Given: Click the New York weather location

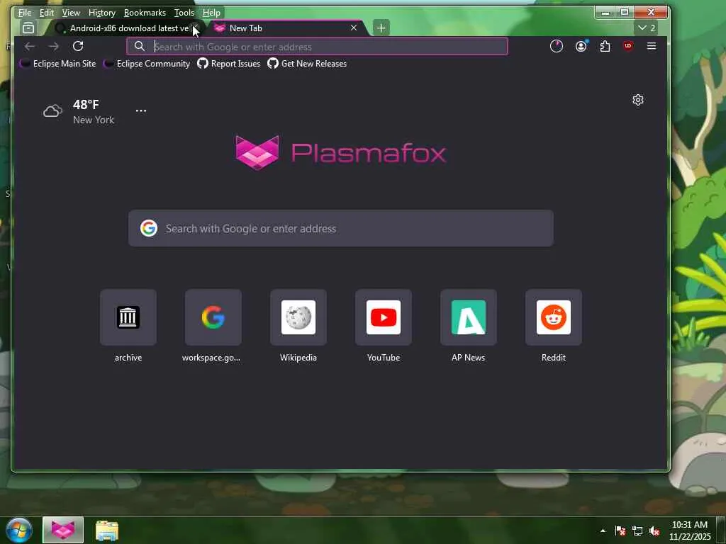Looking at the screenshot, I should tap(94, 120).
